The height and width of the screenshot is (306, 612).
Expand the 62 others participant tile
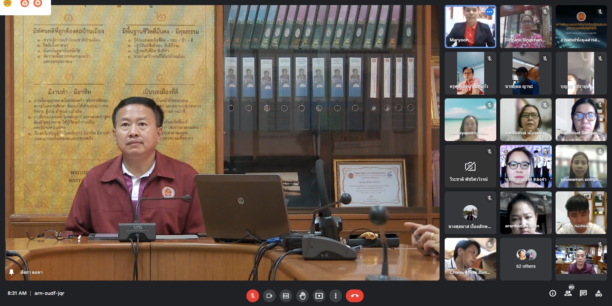point(526,259)
